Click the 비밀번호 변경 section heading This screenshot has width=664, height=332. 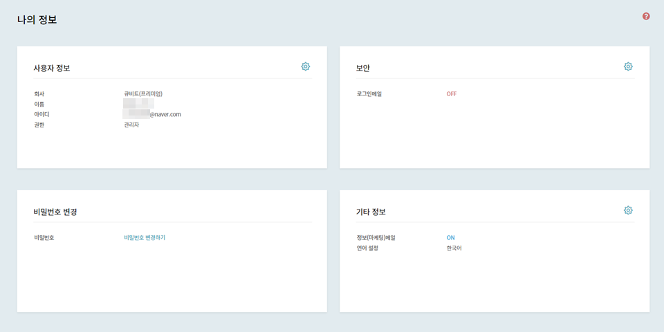point(55,212)
